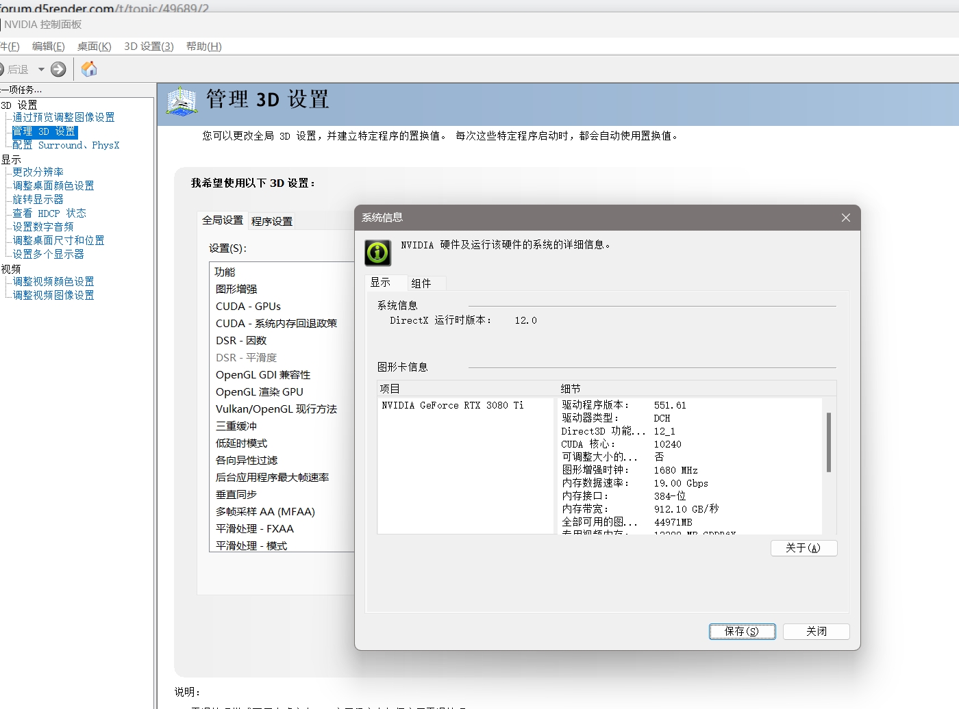959x709 pixels.
Task: Click the green forward arrow icon
Action: coord(59,69)
